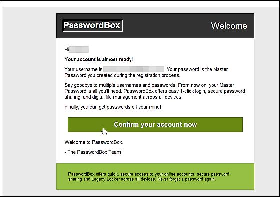
Task: Click the 'Hi' greeting word
Action: 67,50
